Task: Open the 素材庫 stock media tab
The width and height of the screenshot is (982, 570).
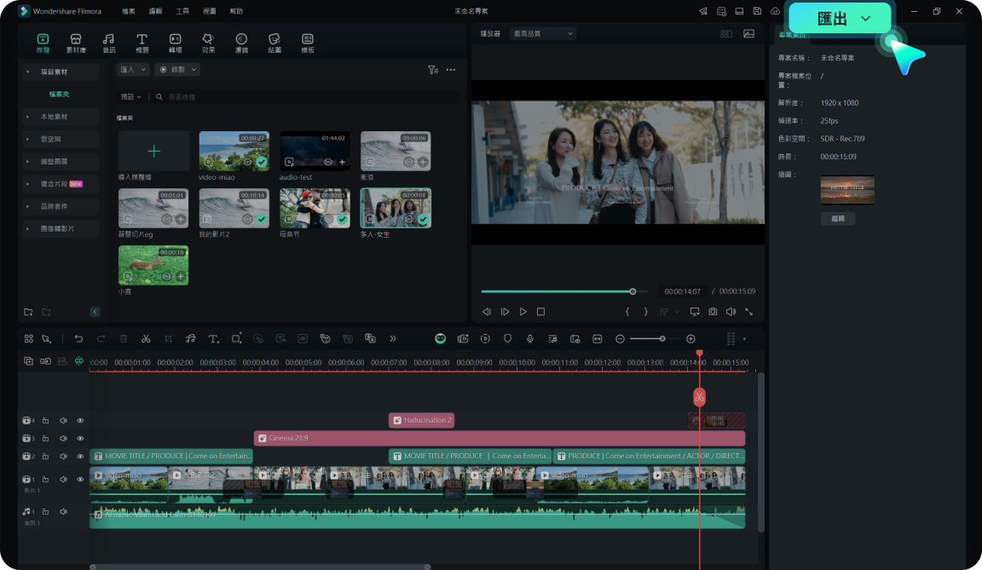Action: click(76, 43)
